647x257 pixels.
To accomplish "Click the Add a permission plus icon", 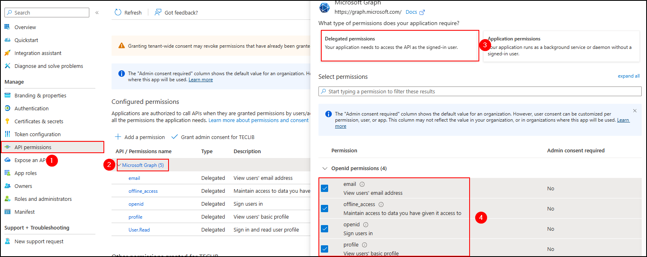I will (x=118, y=137).
